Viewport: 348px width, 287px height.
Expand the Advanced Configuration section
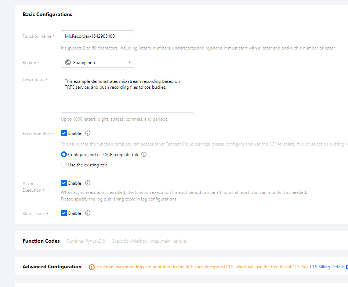pos(52,267)
